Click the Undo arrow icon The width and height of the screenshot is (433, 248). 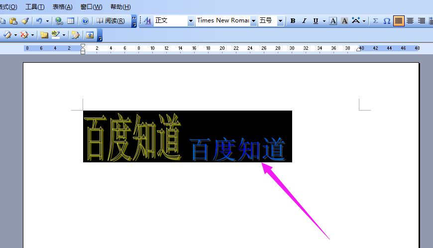point(39,21)
